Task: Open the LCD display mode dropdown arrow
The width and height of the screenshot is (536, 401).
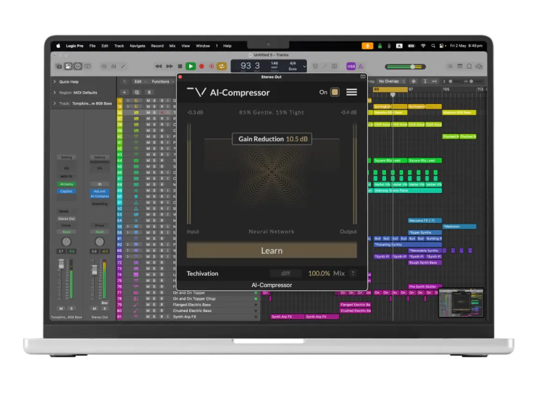Action: point(304,66)
